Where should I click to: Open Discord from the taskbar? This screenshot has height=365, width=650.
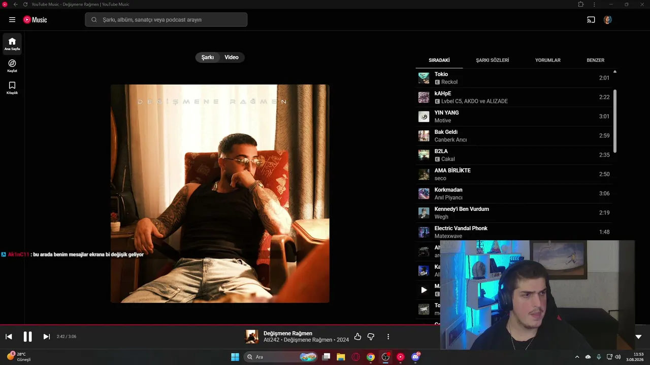[x=415, y=357]
